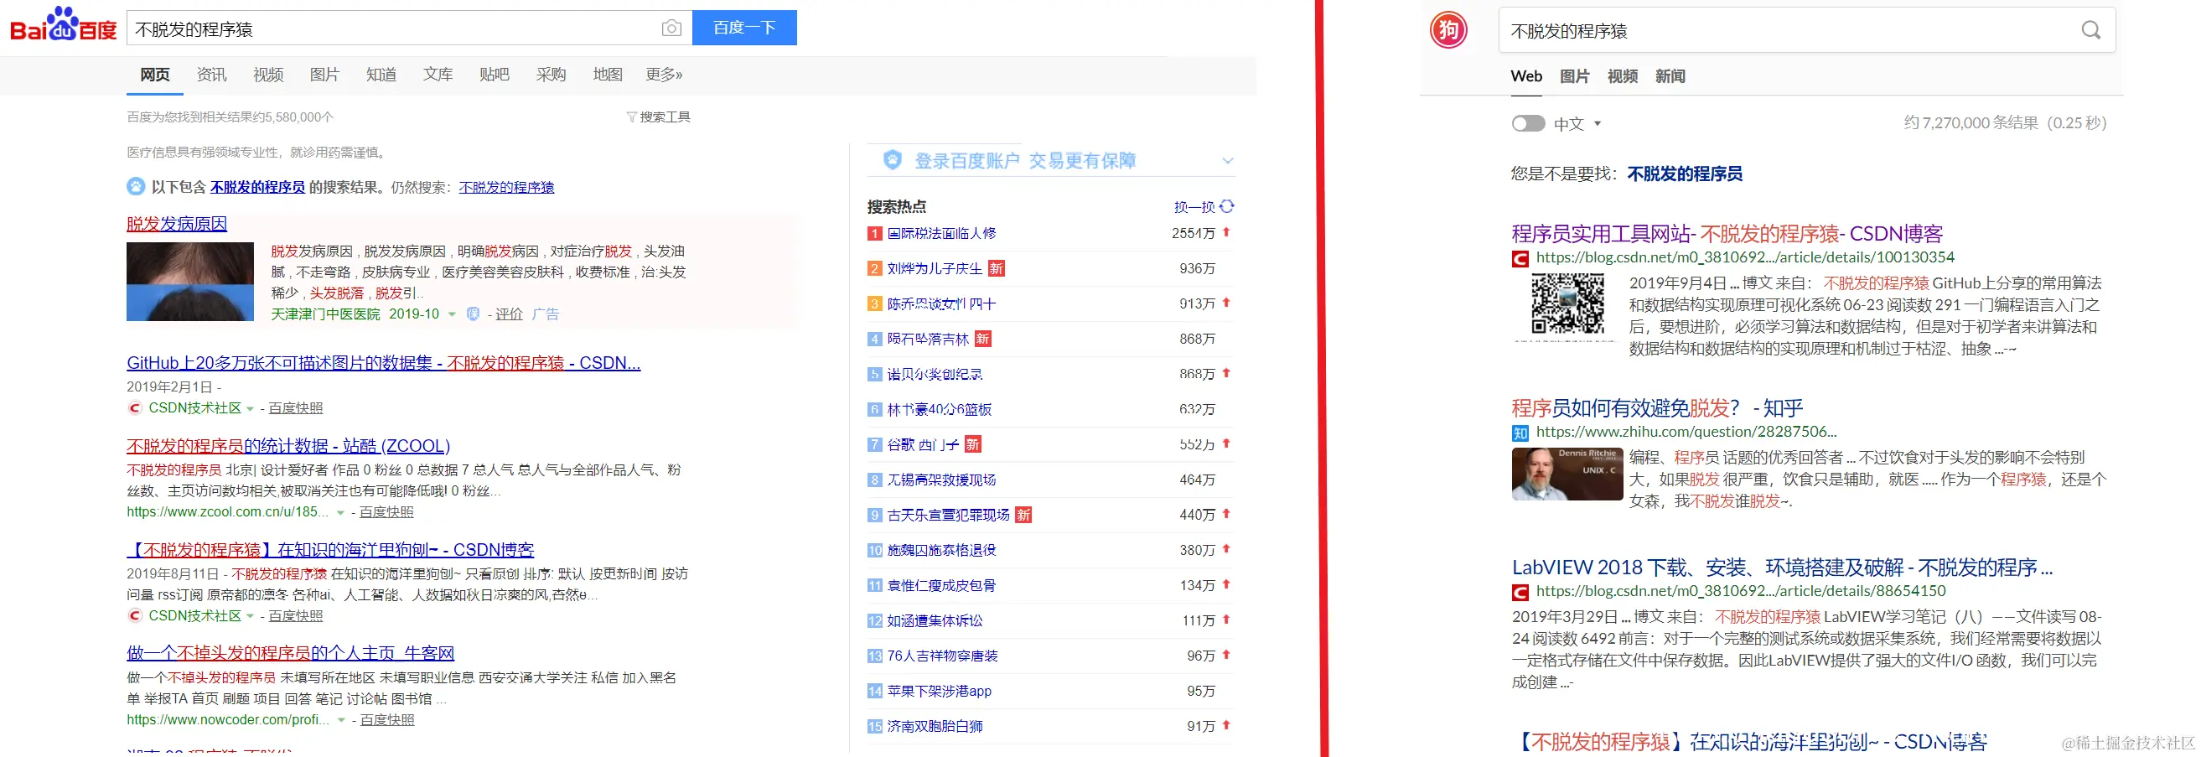This screenshot has height=757, width=2201.
Task: Open the 图片 tab on Baidu
Action: pos(324,75)
